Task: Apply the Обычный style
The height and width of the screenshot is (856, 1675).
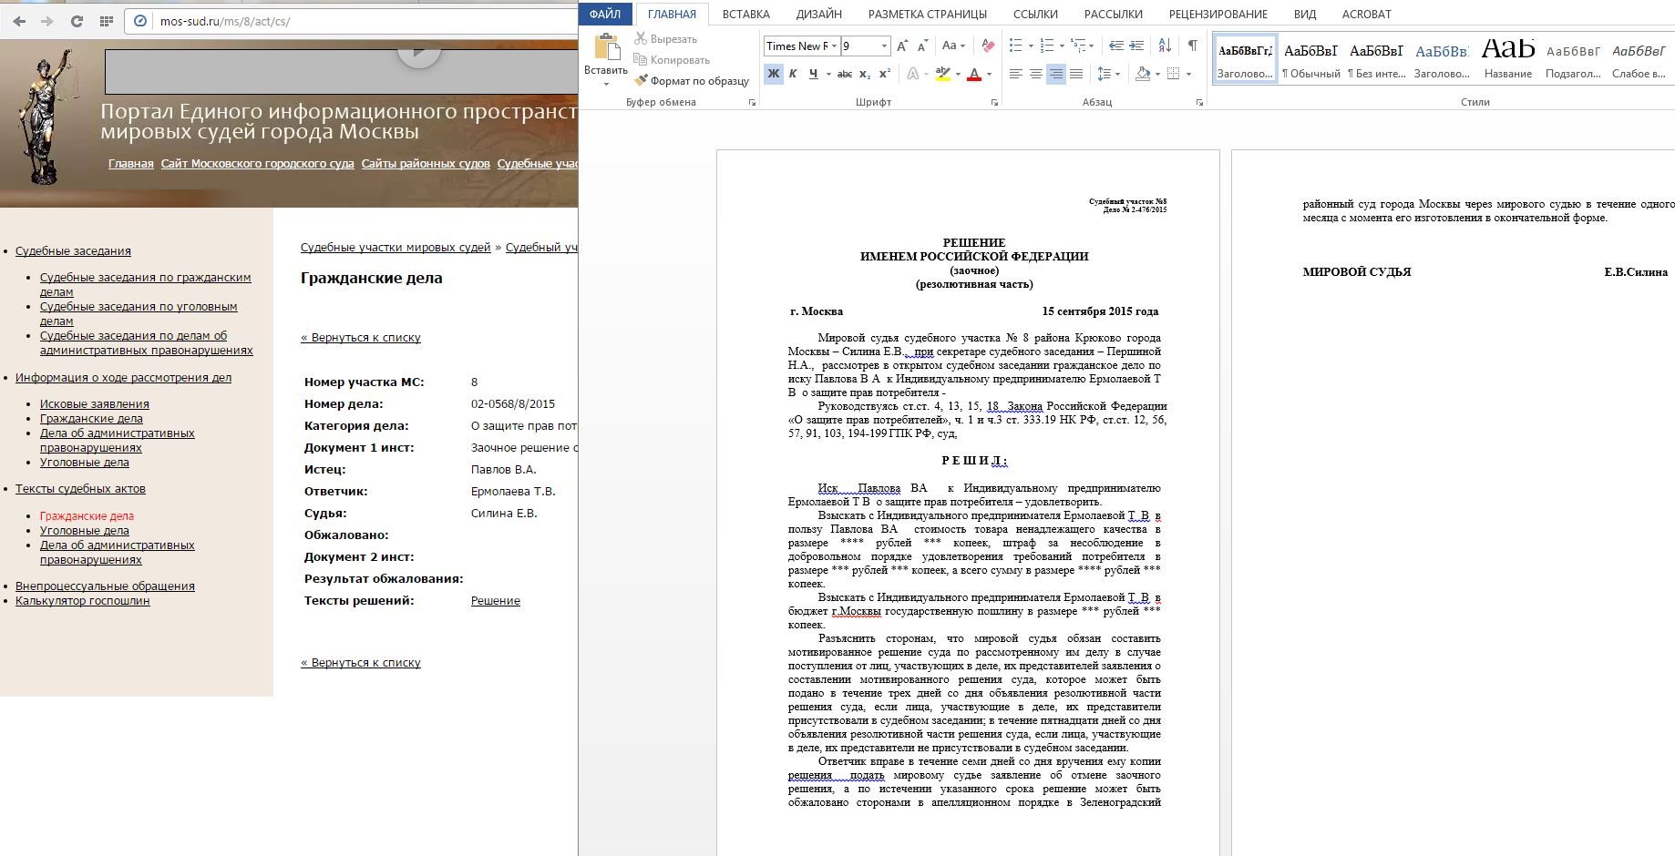Action: (x=1310, y=59)
